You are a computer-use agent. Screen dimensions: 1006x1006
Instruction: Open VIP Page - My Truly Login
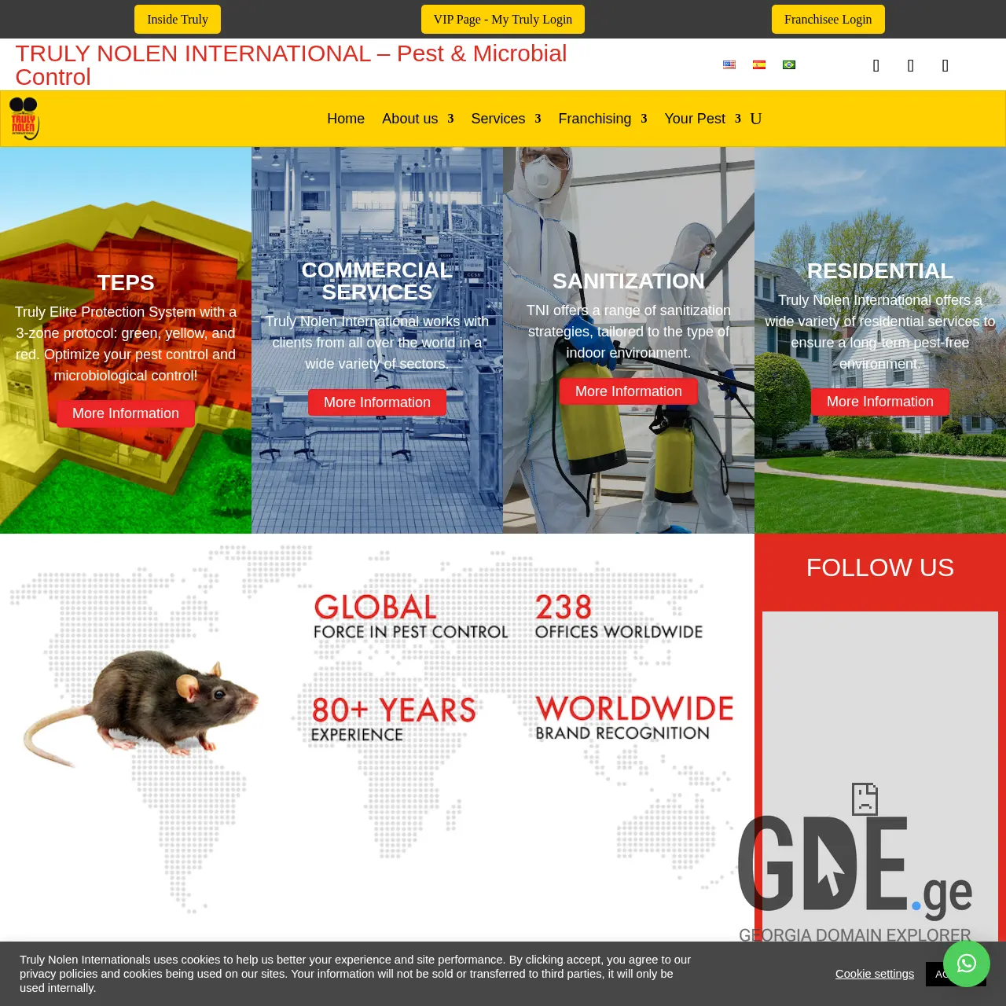coord(503,20)
